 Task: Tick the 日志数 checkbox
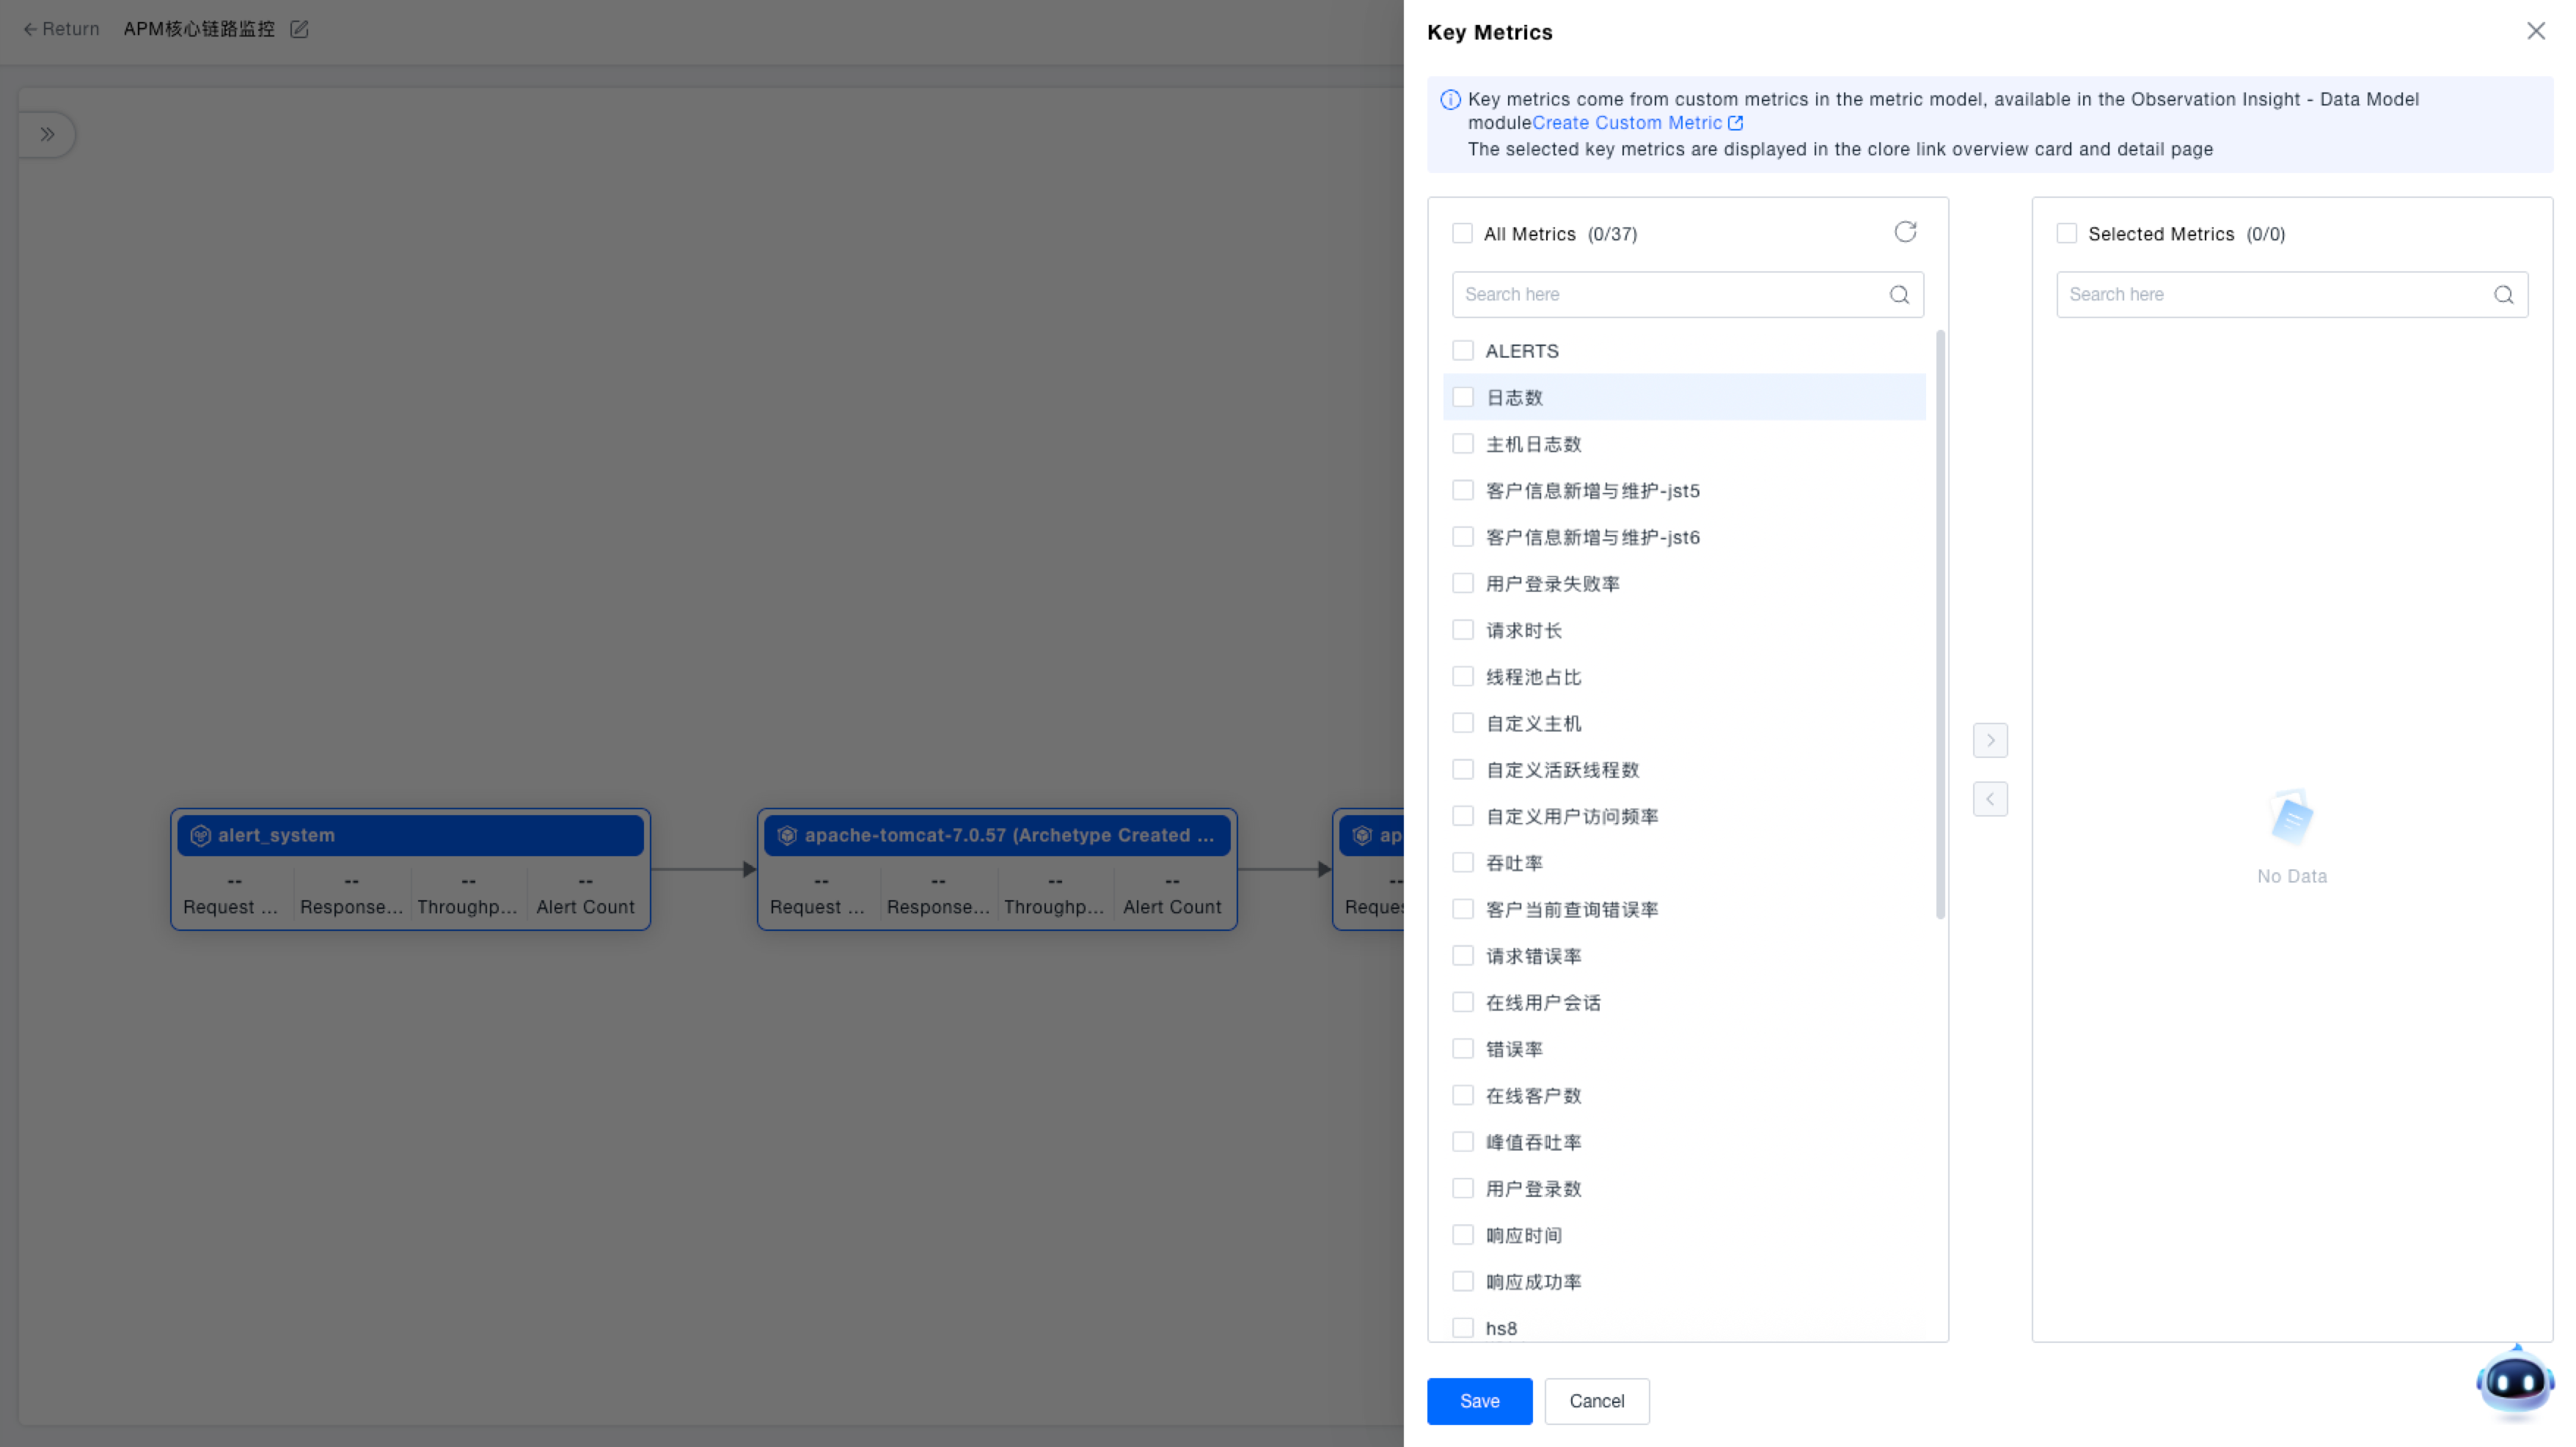(x=1463, y=398)
